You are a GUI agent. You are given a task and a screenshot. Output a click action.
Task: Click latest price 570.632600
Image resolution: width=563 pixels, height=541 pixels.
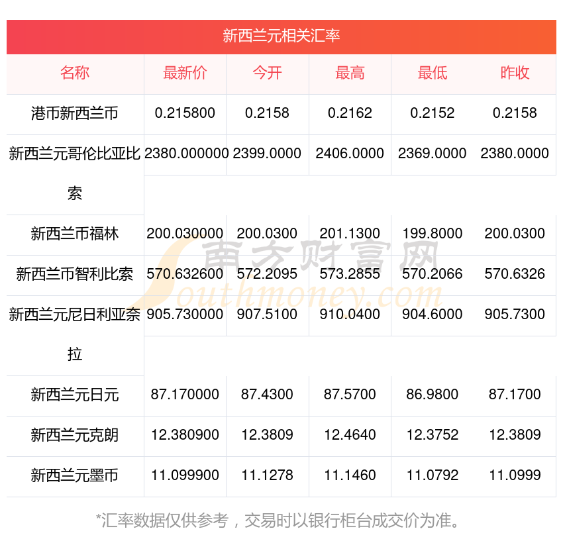[185, 274]
